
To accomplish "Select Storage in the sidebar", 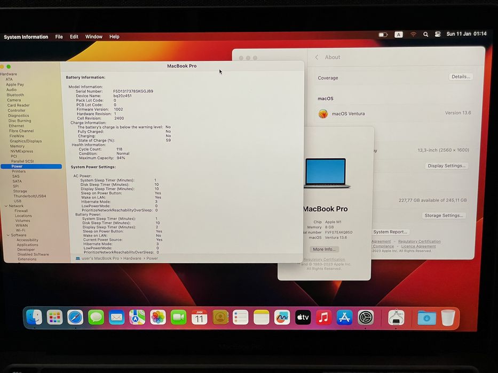I will [20, 191].
